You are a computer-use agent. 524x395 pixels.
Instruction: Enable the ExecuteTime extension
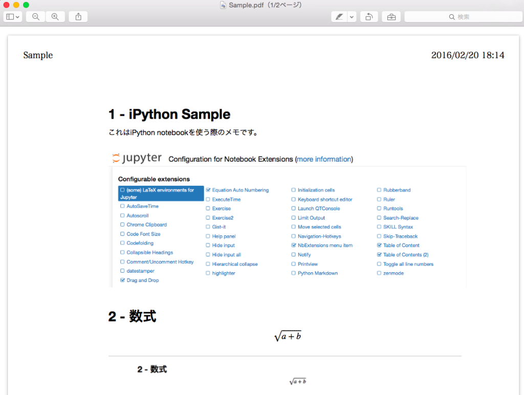tap(208, 199)
